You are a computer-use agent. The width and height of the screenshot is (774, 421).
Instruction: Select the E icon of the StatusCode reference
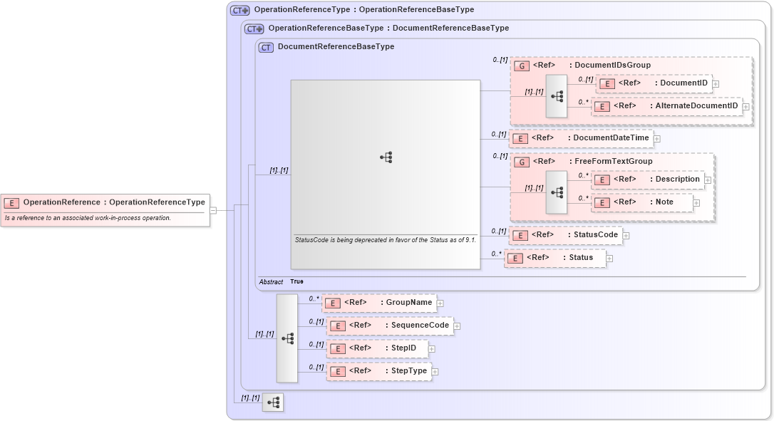coord(520,235)
